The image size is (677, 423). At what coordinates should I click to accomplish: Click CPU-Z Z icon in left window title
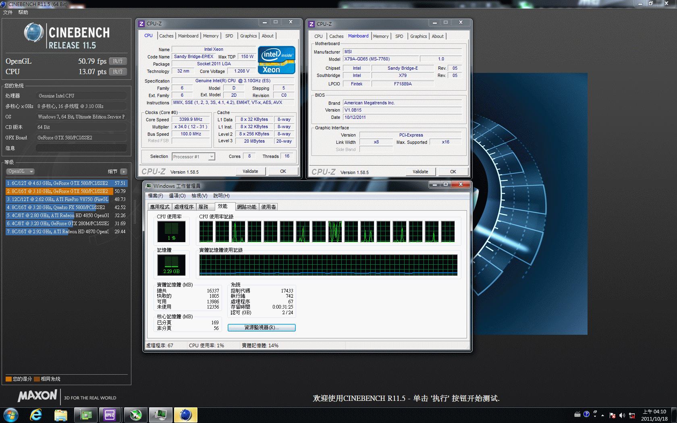141,24
